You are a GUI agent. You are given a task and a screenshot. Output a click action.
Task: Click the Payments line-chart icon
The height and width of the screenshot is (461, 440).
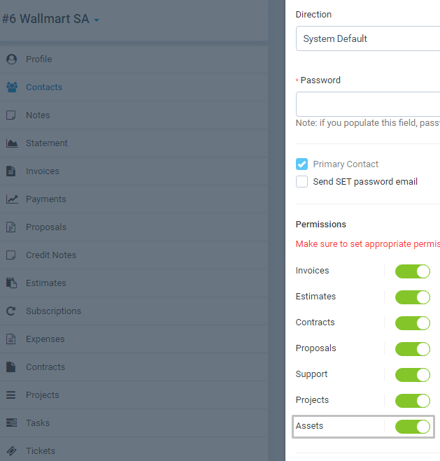click(12, 199)
